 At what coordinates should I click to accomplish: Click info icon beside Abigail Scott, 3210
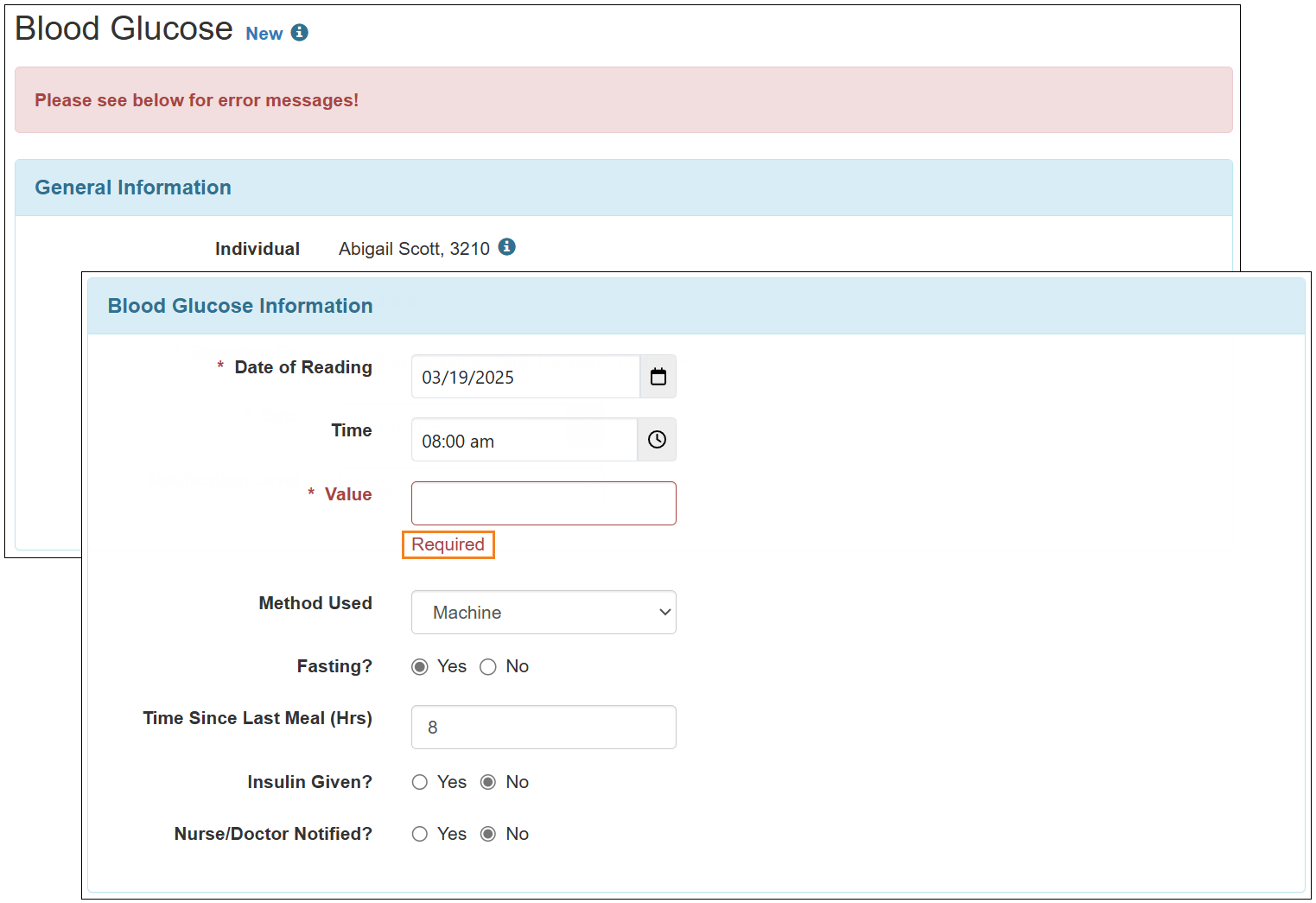coord(507,247)
